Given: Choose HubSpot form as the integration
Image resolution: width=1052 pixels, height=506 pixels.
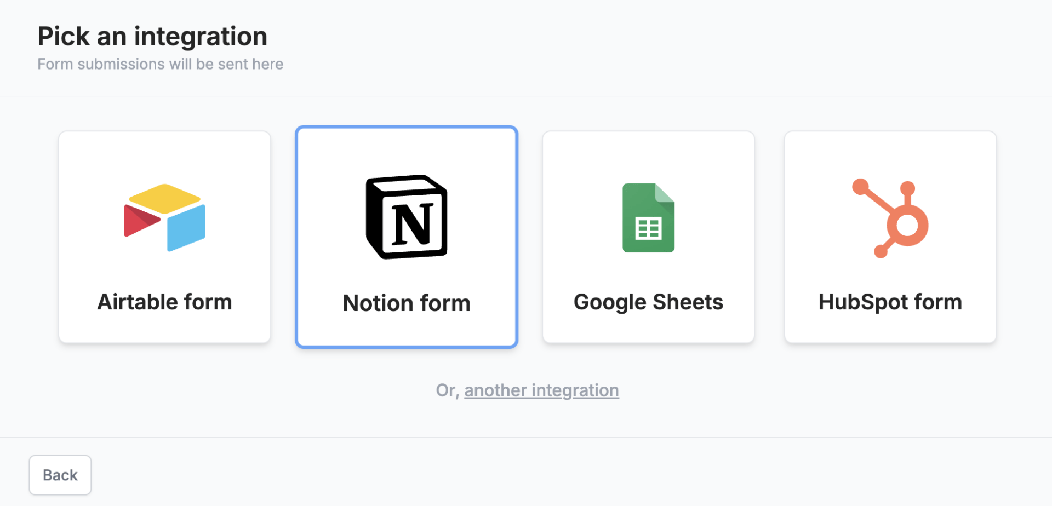Looking at the screenshot, I should click(890, 237).
